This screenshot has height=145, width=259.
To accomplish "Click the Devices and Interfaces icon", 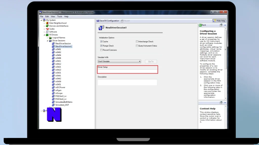I will point(47,26).
